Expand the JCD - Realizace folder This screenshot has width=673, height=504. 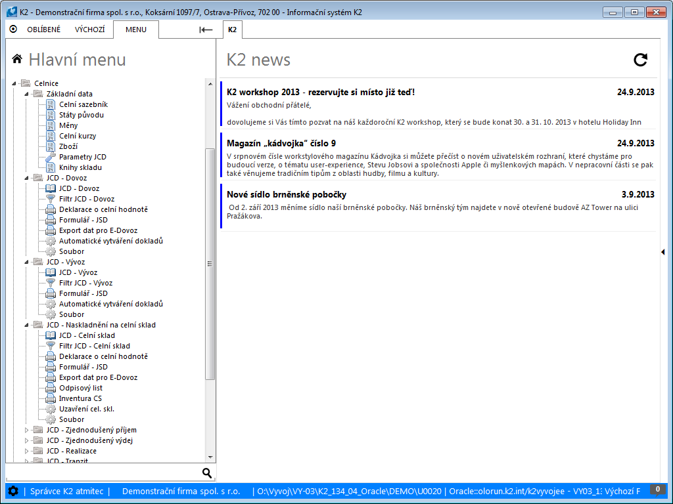pos(26,451)
